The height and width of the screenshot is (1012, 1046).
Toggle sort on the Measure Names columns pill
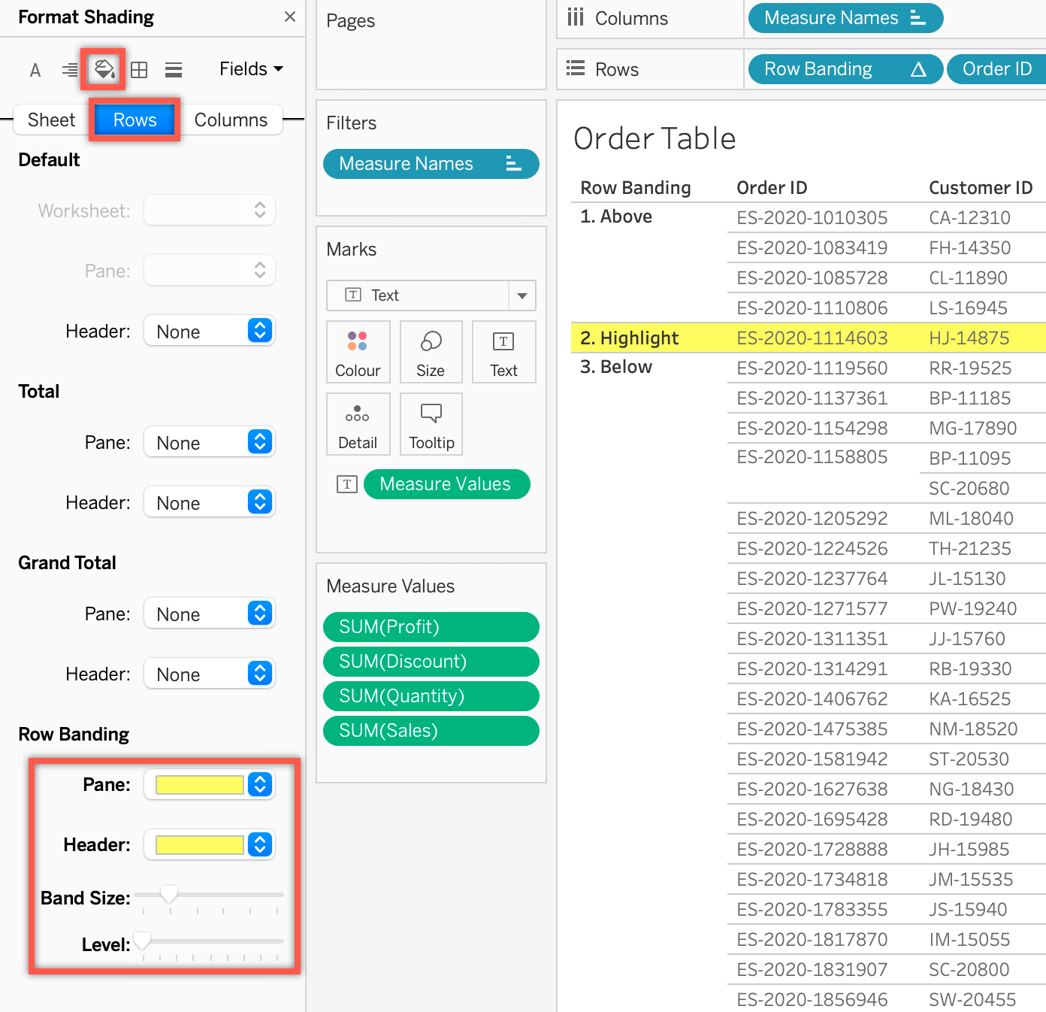(x=921, y=17)
